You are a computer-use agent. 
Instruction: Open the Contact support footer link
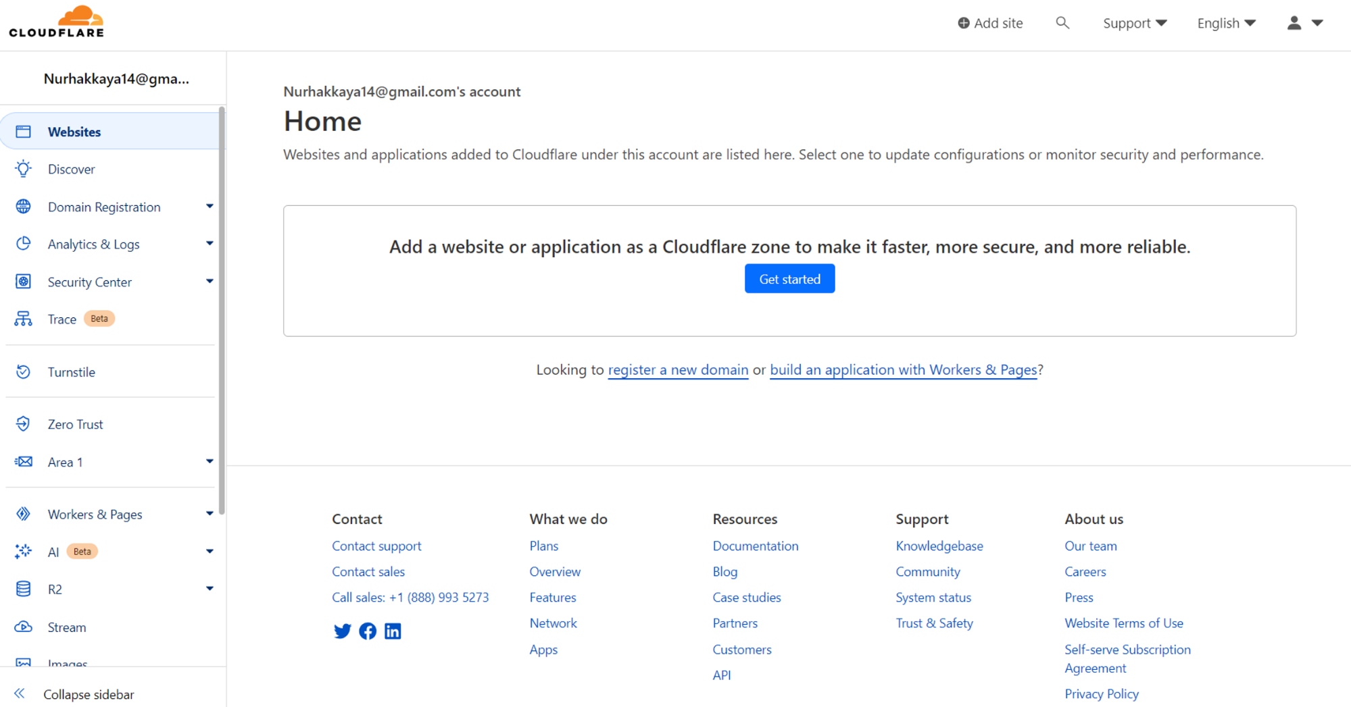click(376, 546)
